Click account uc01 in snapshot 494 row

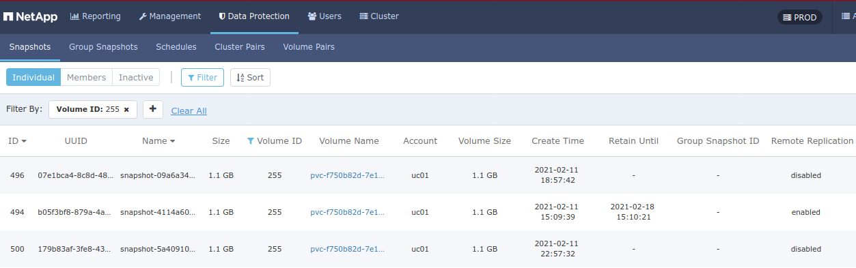point(420,212)
